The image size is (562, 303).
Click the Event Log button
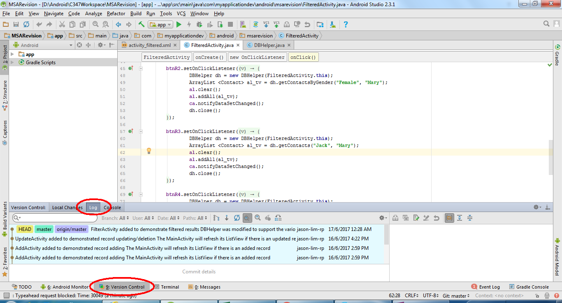coord(485,287)
